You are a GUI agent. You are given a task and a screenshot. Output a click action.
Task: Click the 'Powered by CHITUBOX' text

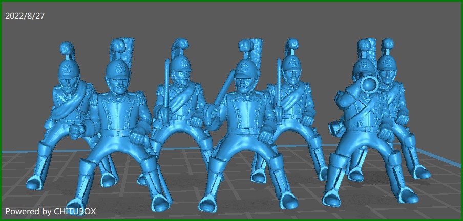(x=51, y=211)
